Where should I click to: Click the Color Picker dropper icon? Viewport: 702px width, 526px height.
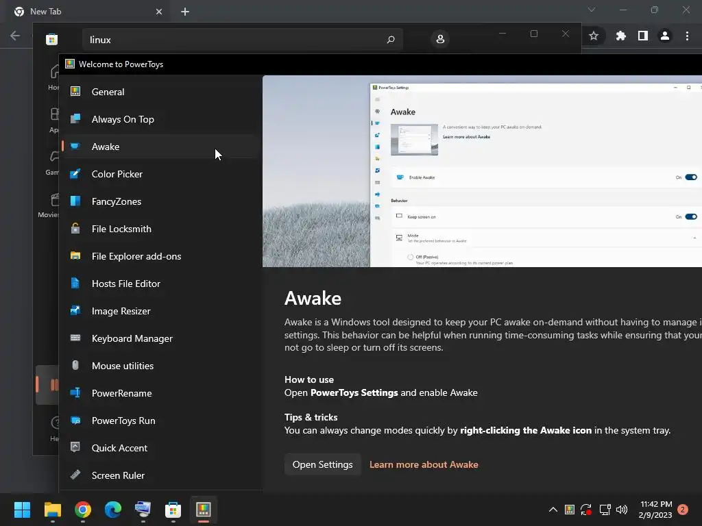(x=75, y=173)
